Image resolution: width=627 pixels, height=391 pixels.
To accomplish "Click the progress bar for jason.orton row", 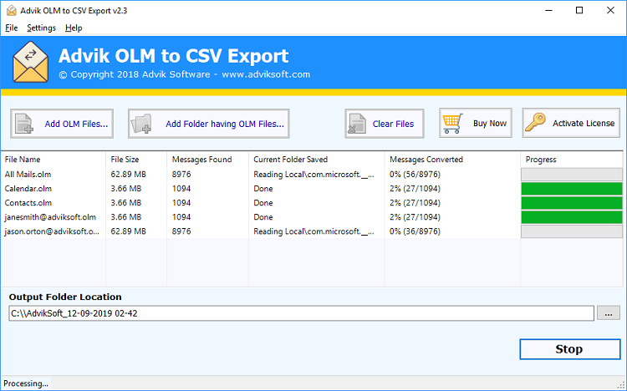I will coord(572,231).
